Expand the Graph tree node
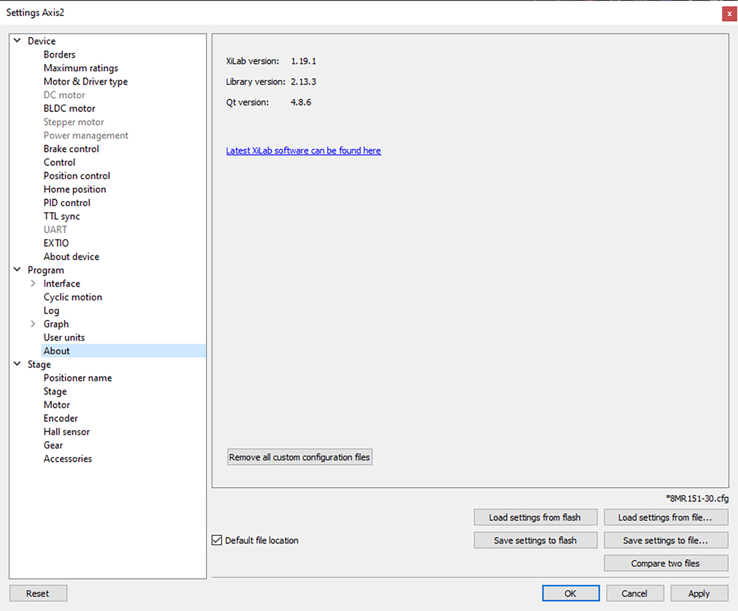This screenshot has width=738, height=611. 33,324
